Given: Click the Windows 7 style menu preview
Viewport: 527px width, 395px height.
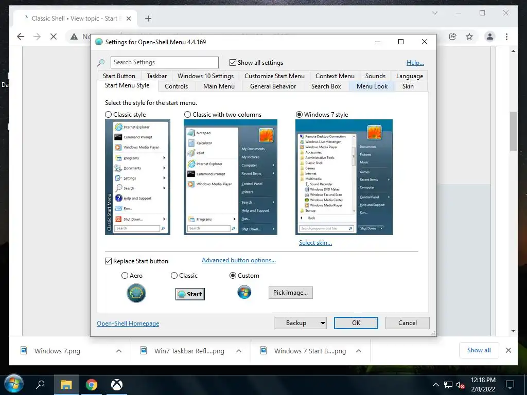Looking at the screenshot, I should [344, 177].
